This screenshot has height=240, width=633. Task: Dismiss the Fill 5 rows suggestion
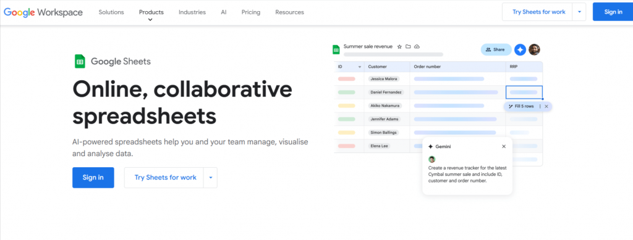546,106
